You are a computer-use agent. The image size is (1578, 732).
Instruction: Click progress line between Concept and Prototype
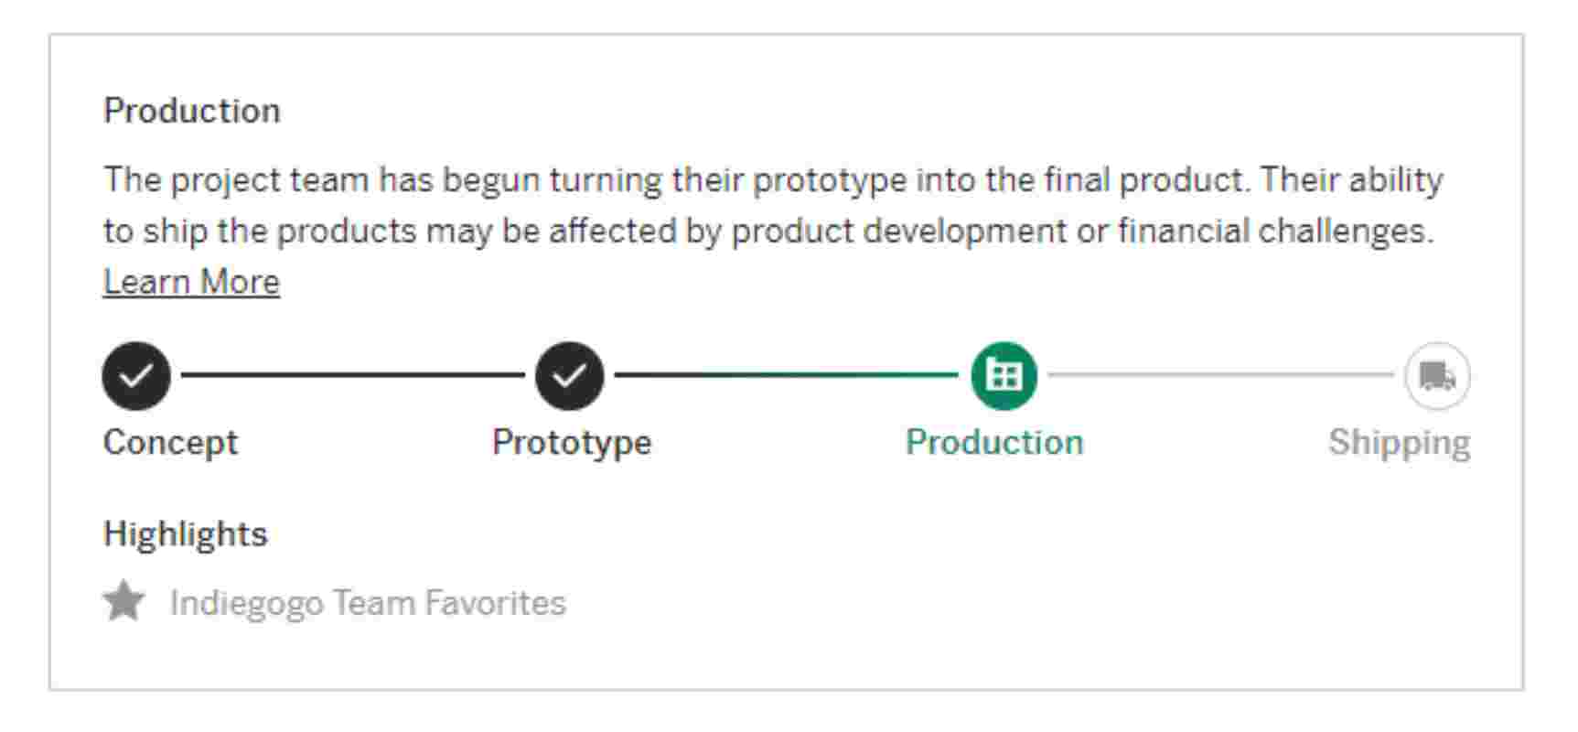tap(352, 375)
